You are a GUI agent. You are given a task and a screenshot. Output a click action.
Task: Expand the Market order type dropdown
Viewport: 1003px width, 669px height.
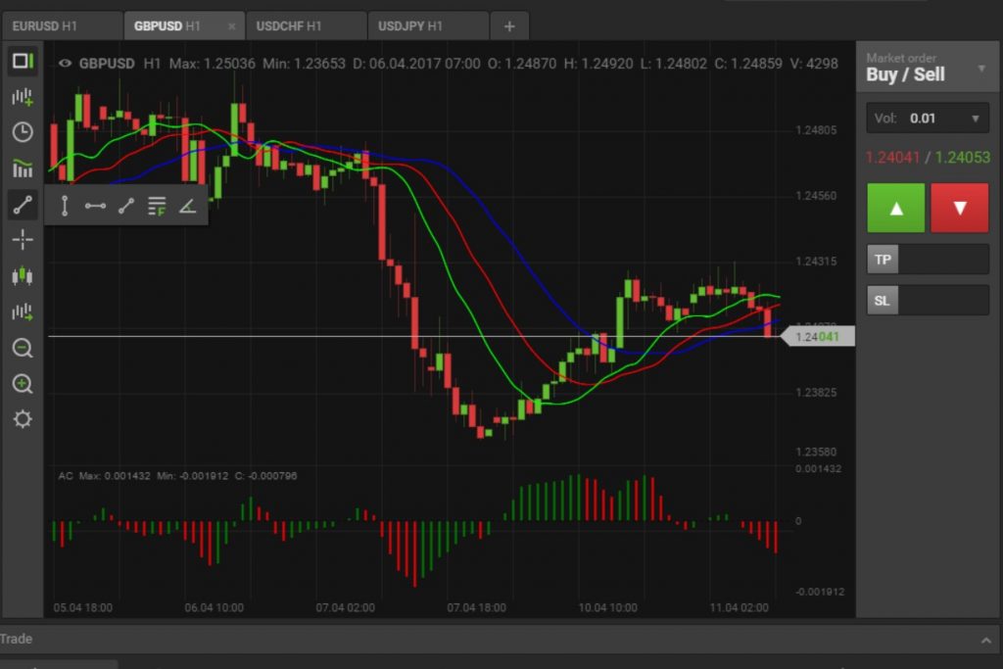[981, 68]
